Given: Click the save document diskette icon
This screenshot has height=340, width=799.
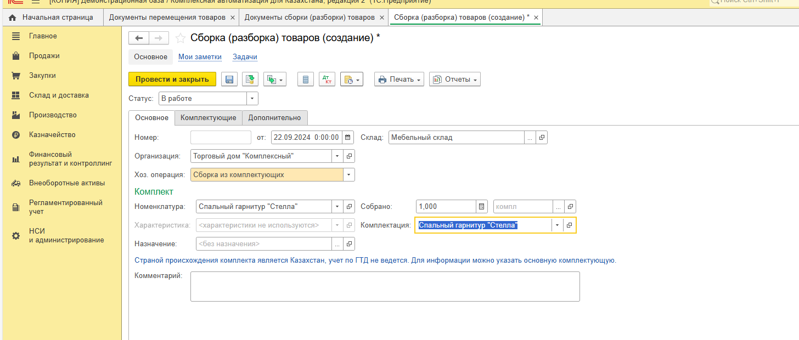Looking at the screenshot, I should 229,80.
